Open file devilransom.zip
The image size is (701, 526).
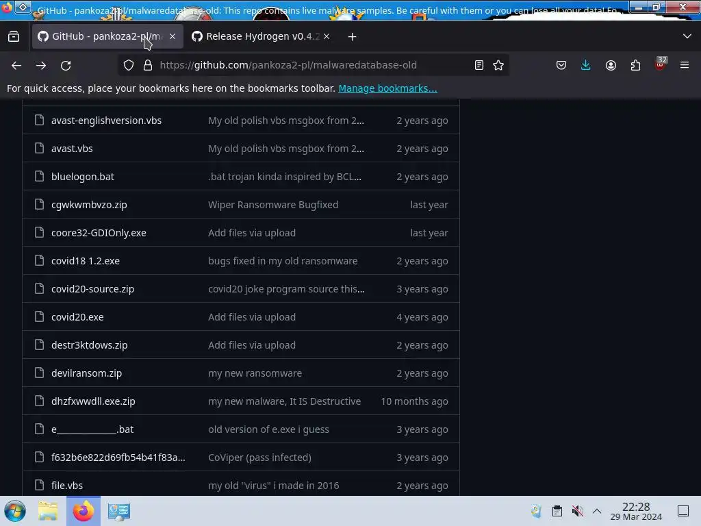click(86, 373)
